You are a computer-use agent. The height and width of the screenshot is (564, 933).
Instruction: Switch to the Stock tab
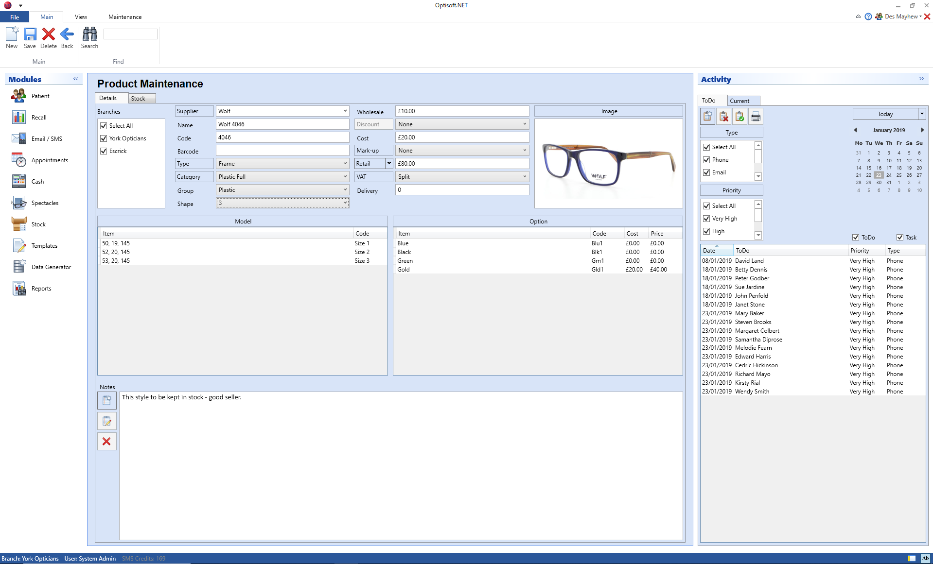pos(139,98)
